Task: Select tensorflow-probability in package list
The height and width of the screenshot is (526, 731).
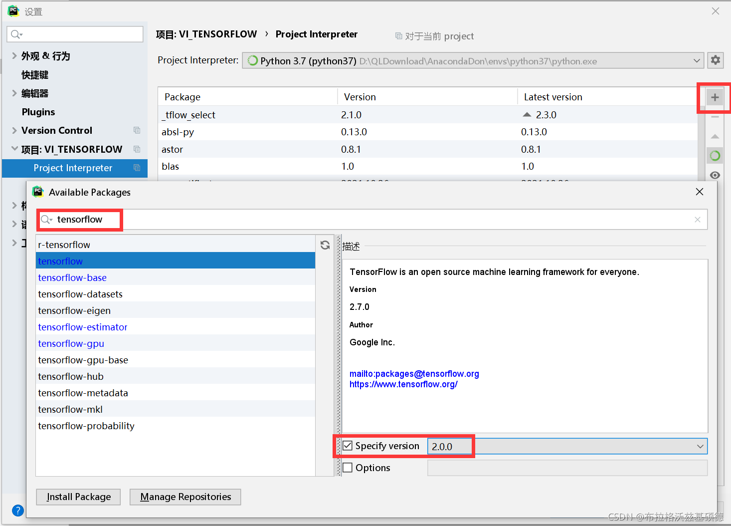Action: tap(176, 426)
